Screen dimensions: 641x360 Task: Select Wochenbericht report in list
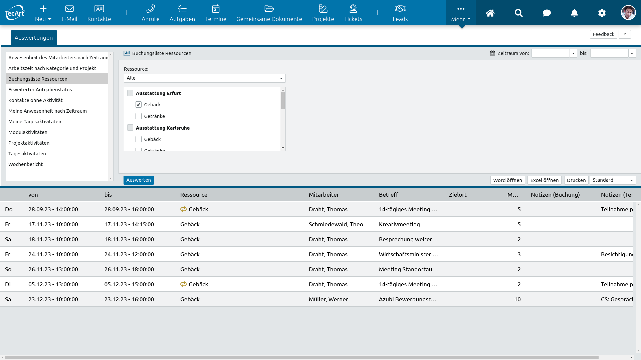(26, 164)
